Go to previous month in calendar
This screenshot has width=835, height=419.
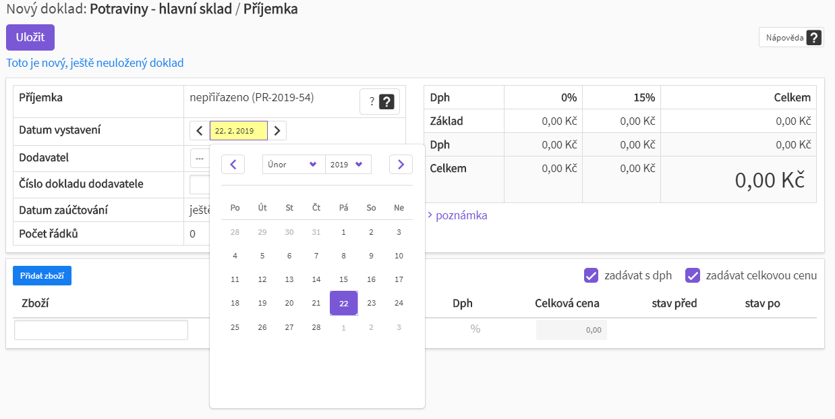(233, 164)
